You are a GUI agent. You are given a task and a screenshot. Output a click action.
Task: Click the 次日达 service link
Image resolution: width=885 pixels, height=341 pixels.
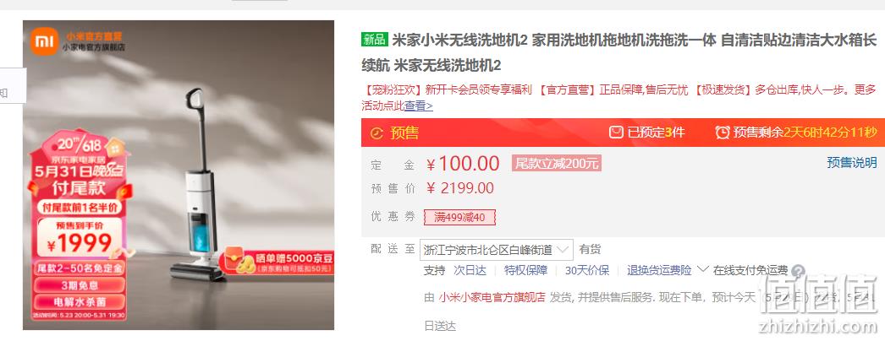click(x=470, y=271)
